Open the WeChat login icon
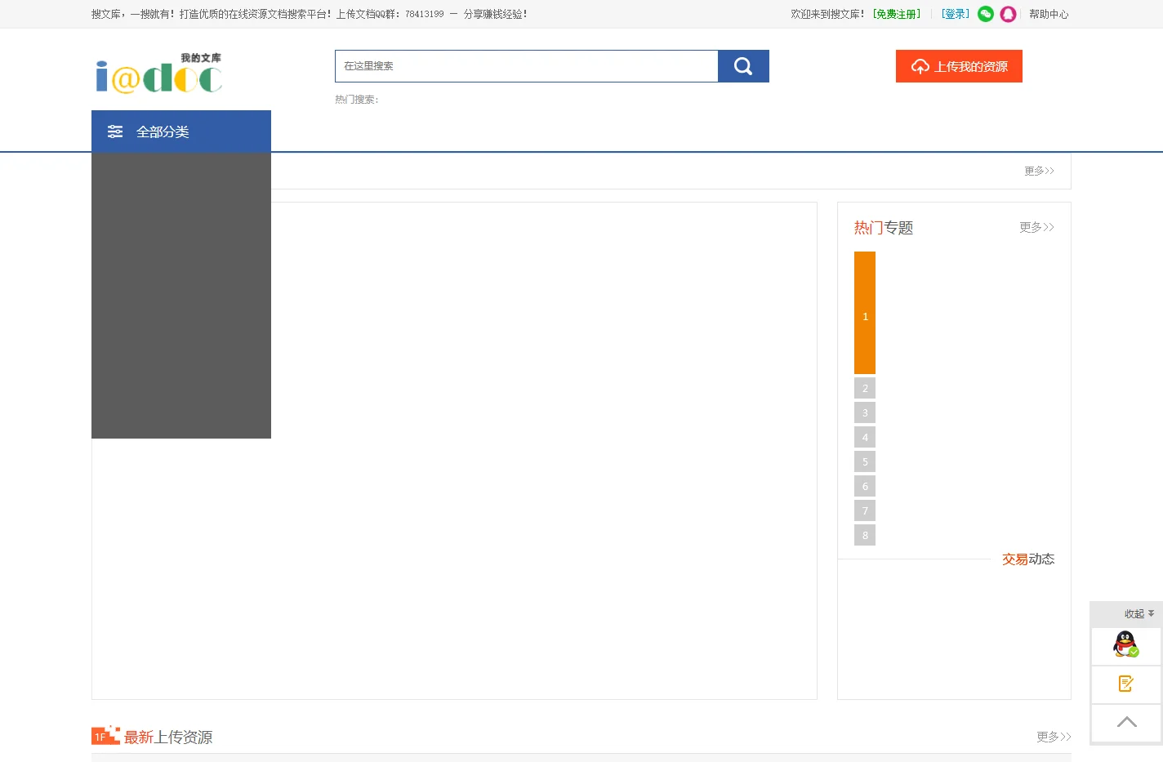This screenshot has width=1163, height=762. [x=986, y=14]
